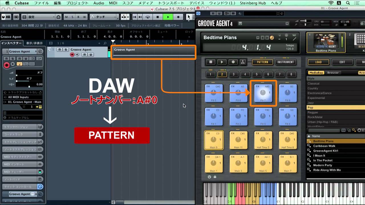This screenshot has height=205, width=365.
Task: Click the PATTERN mode button
Action: coord(262,62)
